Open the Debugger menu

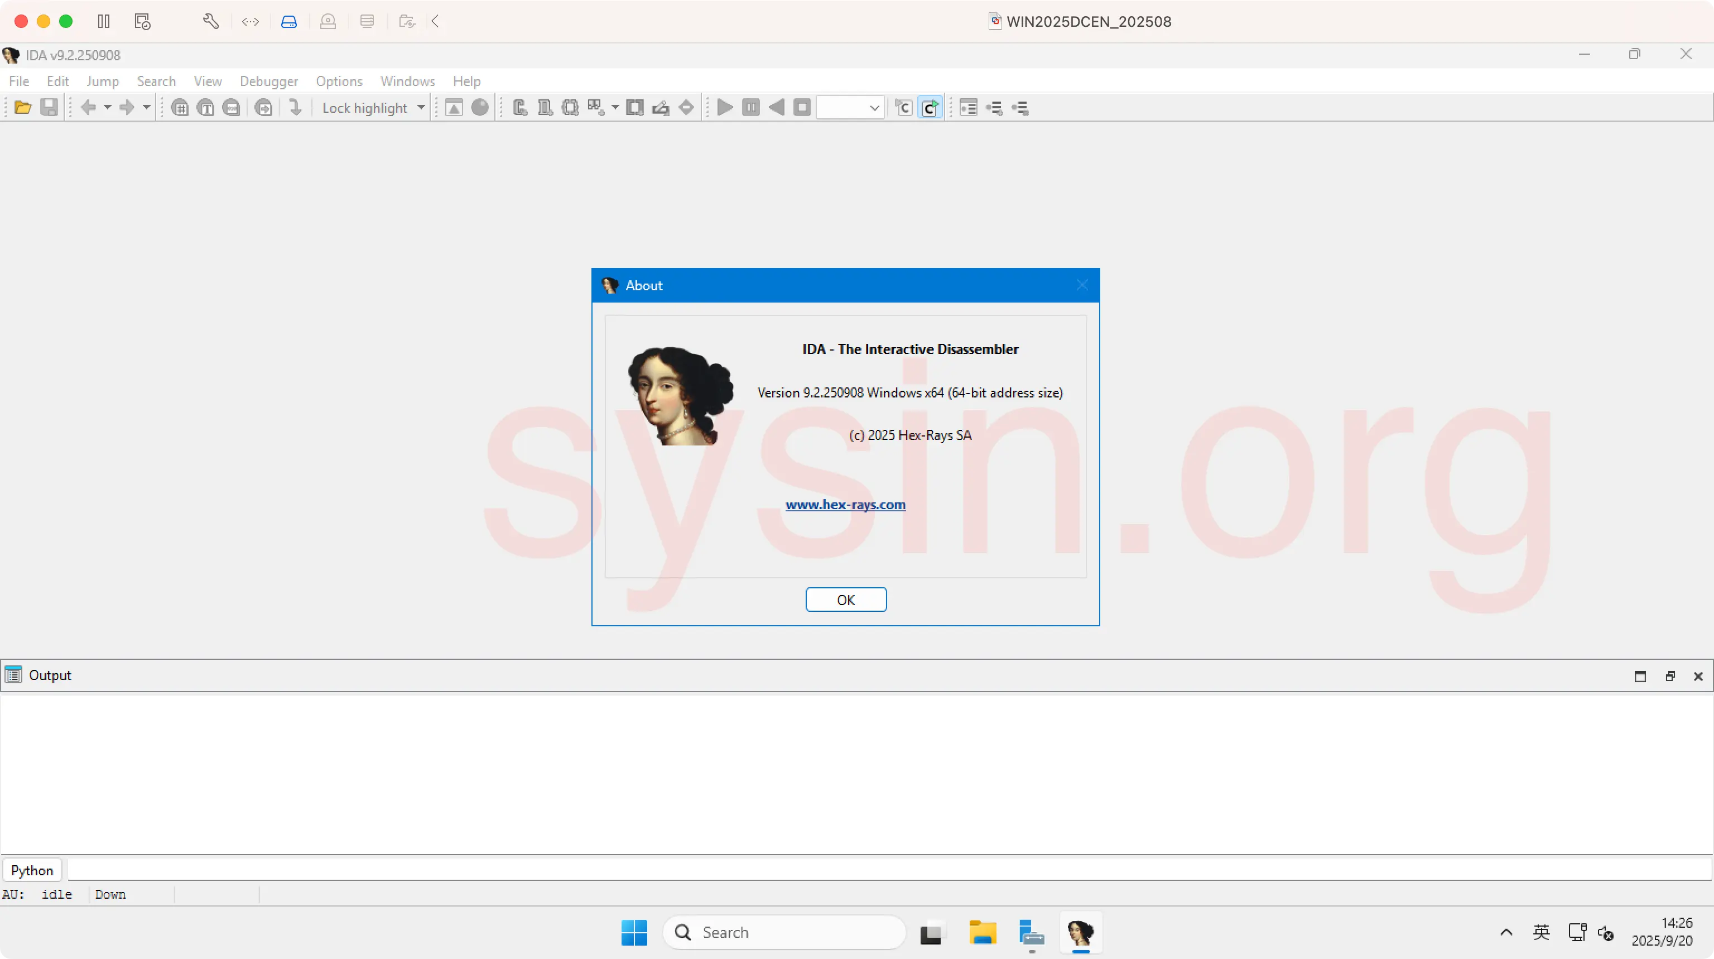click(x=269, y=81)
